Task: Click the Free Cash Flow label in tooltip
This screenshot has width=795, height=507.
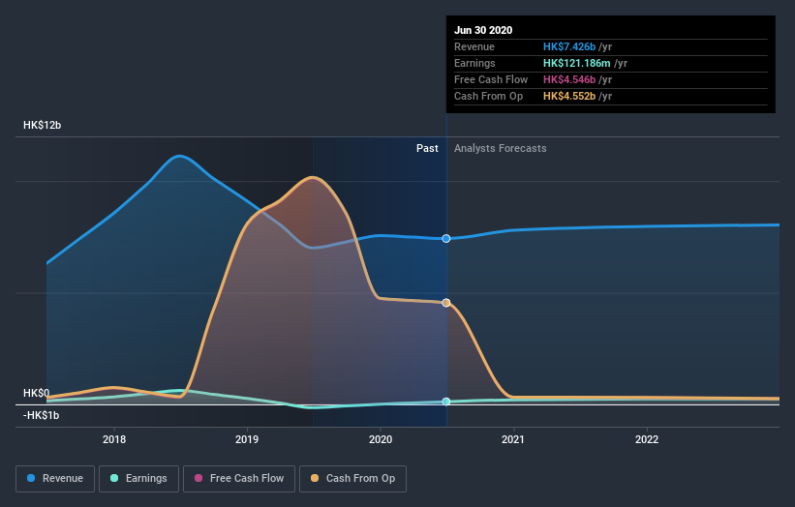Action: pyautogui.click(x=491, y=79)
